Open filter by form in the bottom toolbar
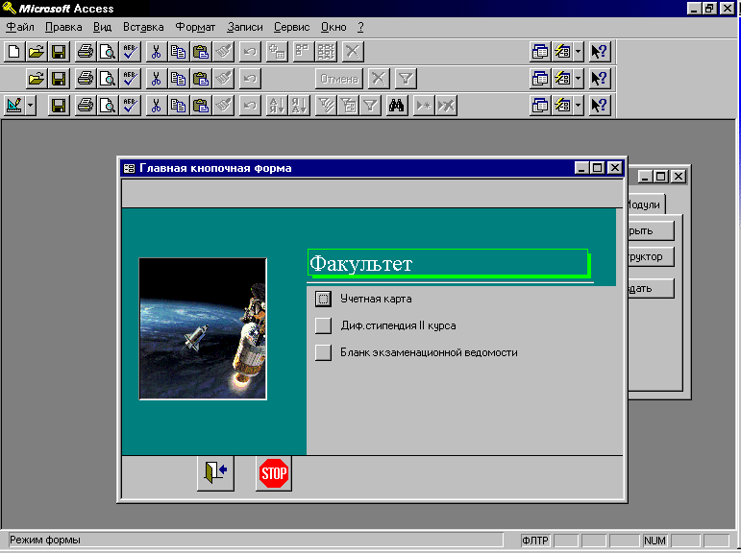This screenshot has height=553, width=741. [x=348, y=106]
